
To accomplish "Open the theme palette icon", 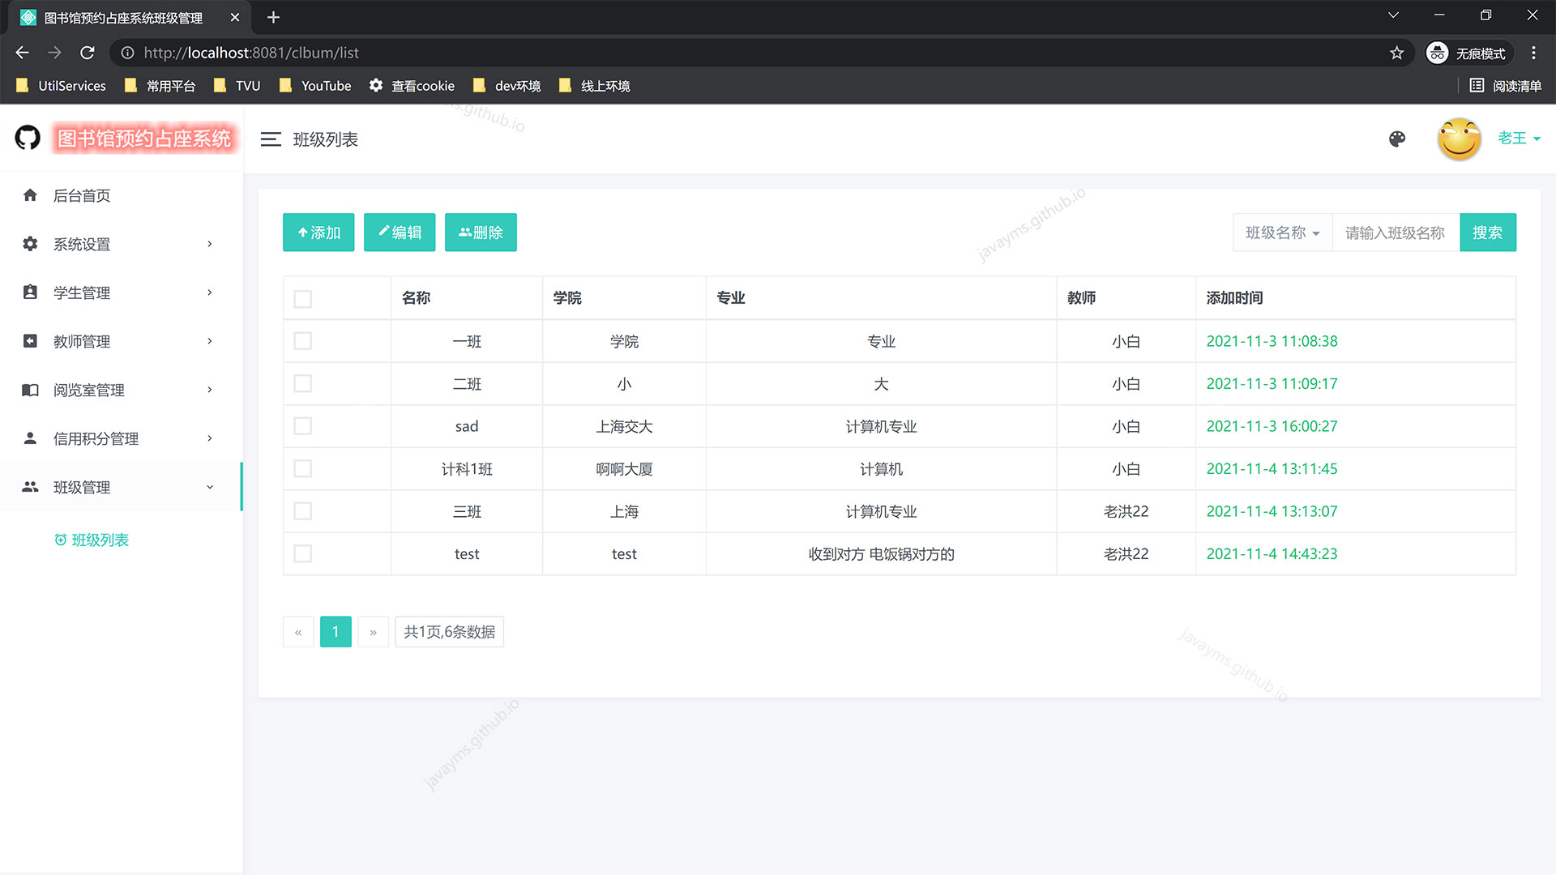I will 1397,139.
